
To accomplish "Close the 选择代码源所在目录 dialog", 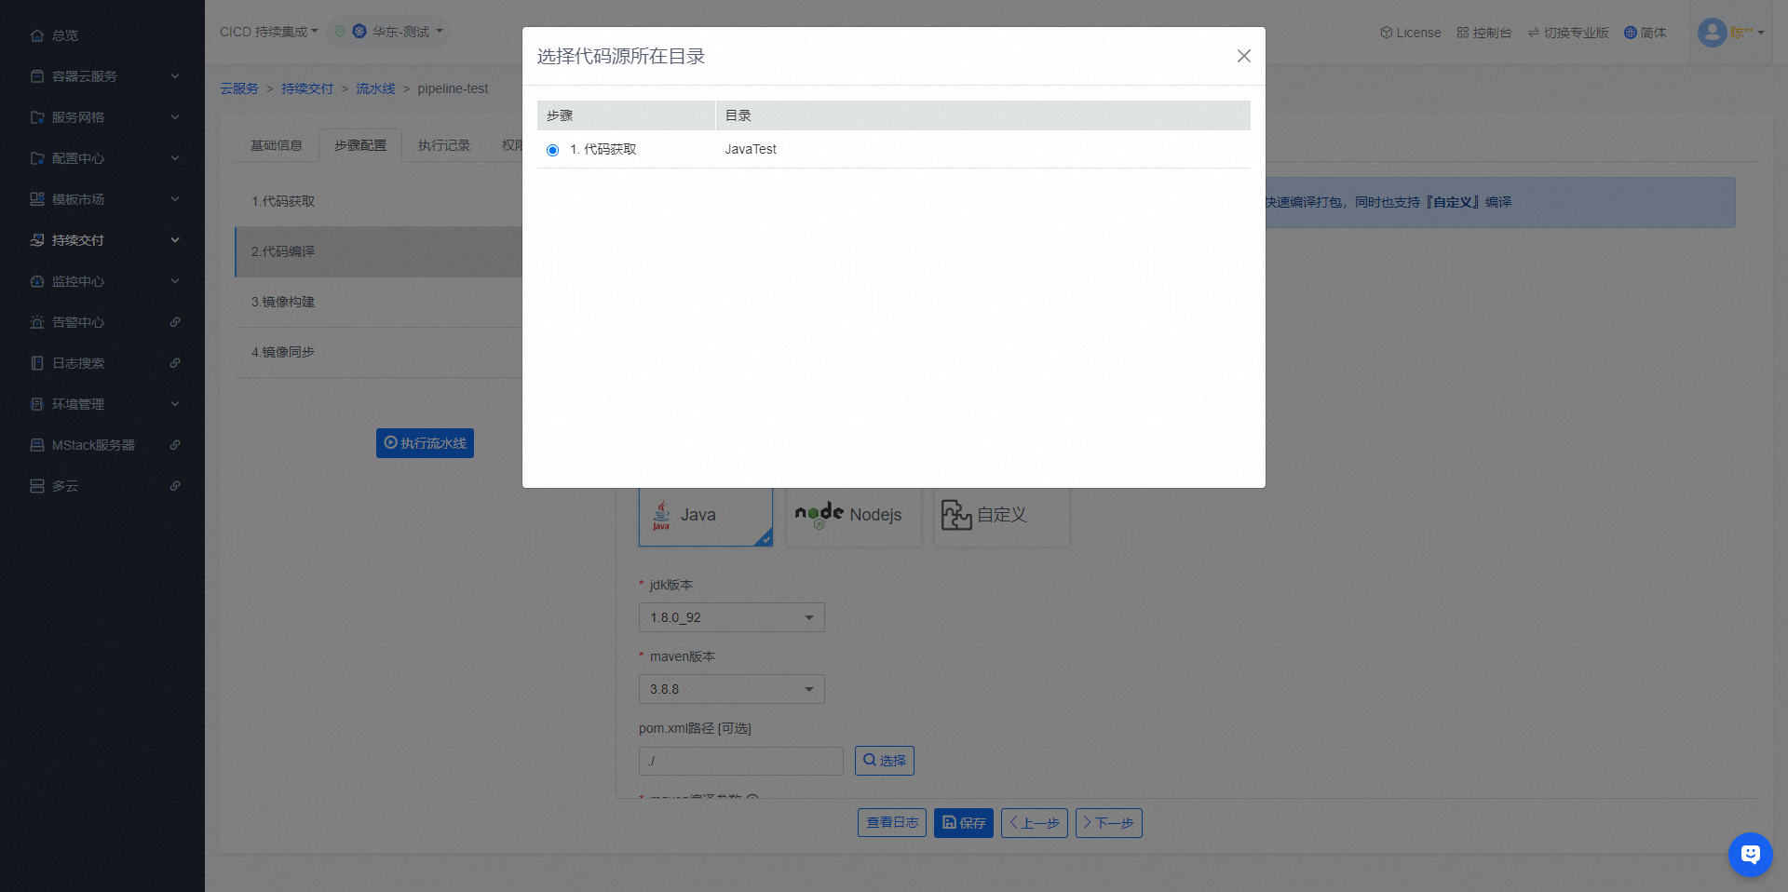I will coord(1243,56).
